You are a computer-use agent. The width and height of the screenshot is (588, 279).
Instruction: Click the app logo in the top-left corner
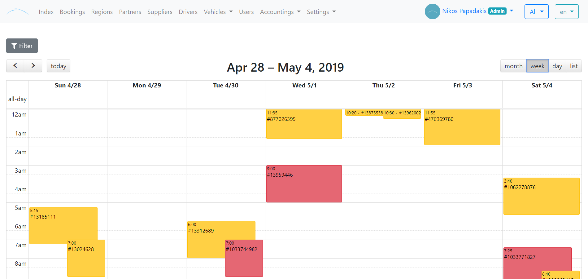(18, 11)
